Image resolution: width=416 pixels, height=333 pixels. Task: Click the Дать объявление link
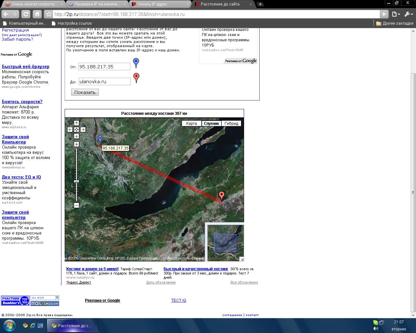click(x=161, y=282)
